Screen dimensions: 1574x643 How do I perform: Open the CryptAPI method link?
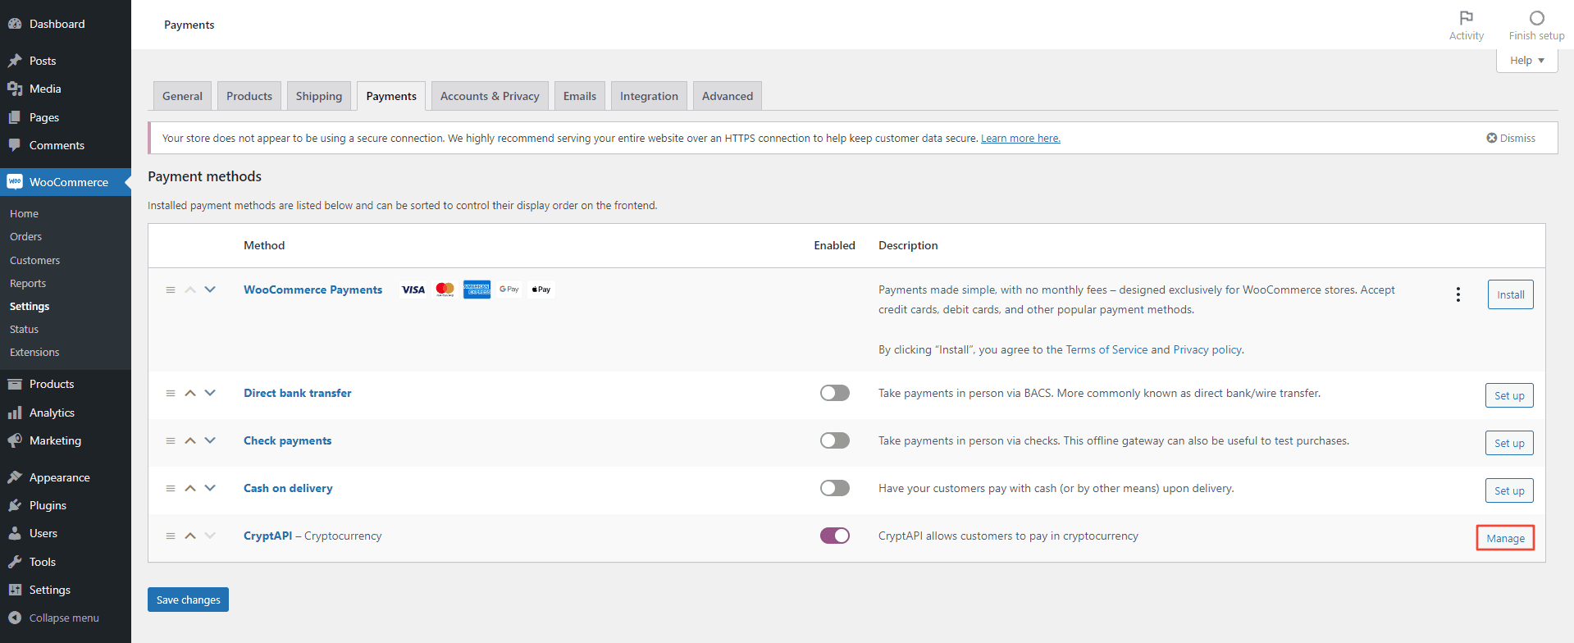tap(267, 536)
